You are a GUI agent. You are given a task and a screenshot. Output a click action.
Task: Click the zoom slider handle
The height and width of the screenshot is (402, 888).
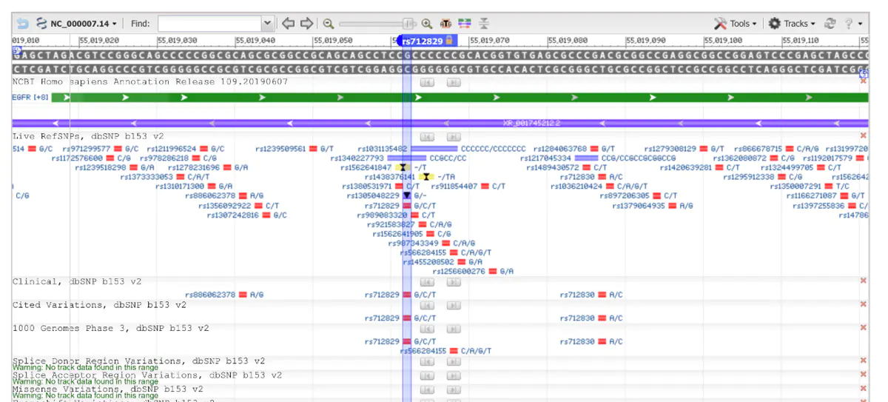point(408,24)
